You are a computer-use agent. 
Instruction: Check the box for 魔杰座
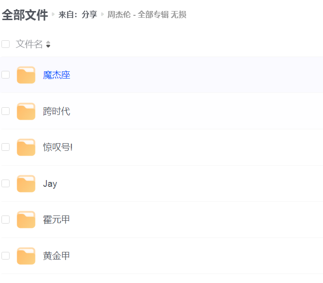6,75
